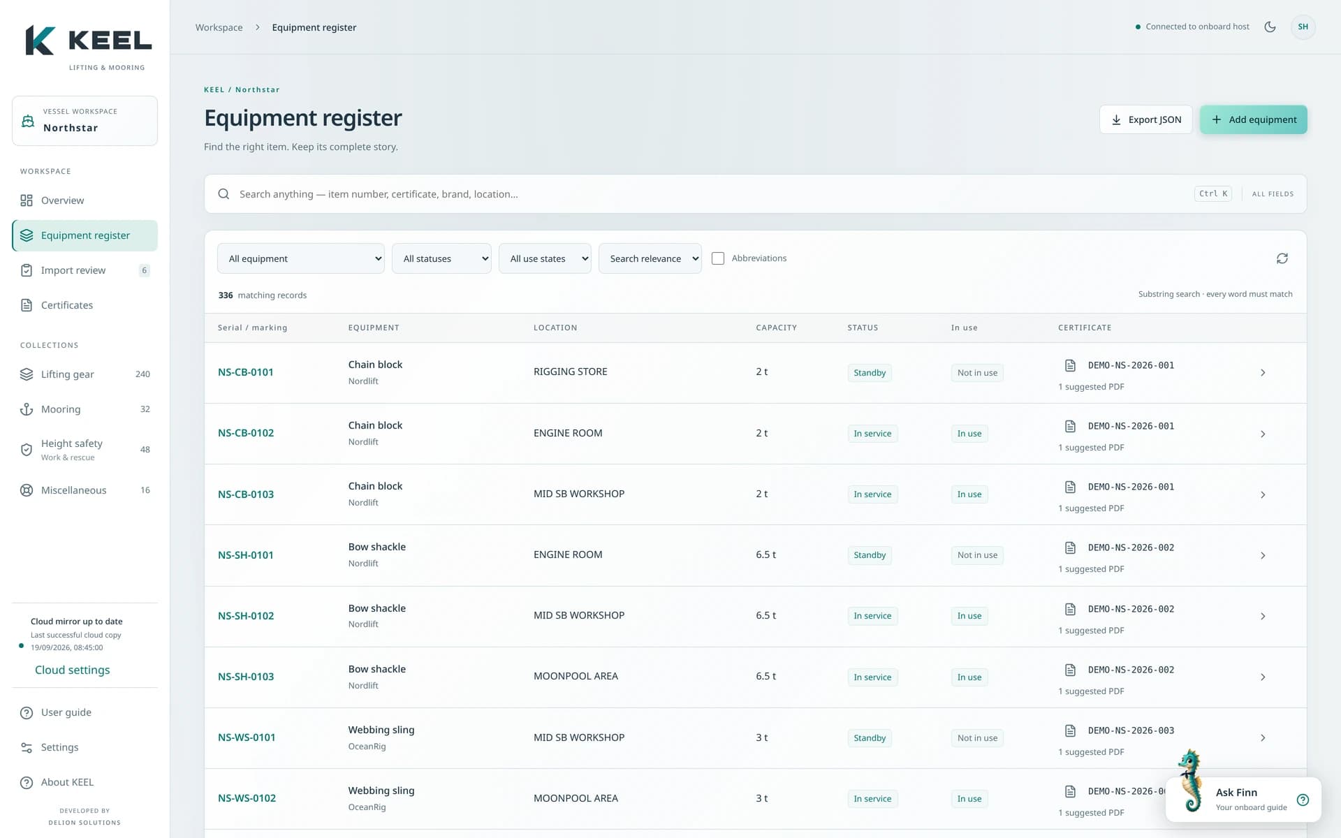
Task: Expand row NS-CB-0102 with chevron
Action: (1263, 434)
